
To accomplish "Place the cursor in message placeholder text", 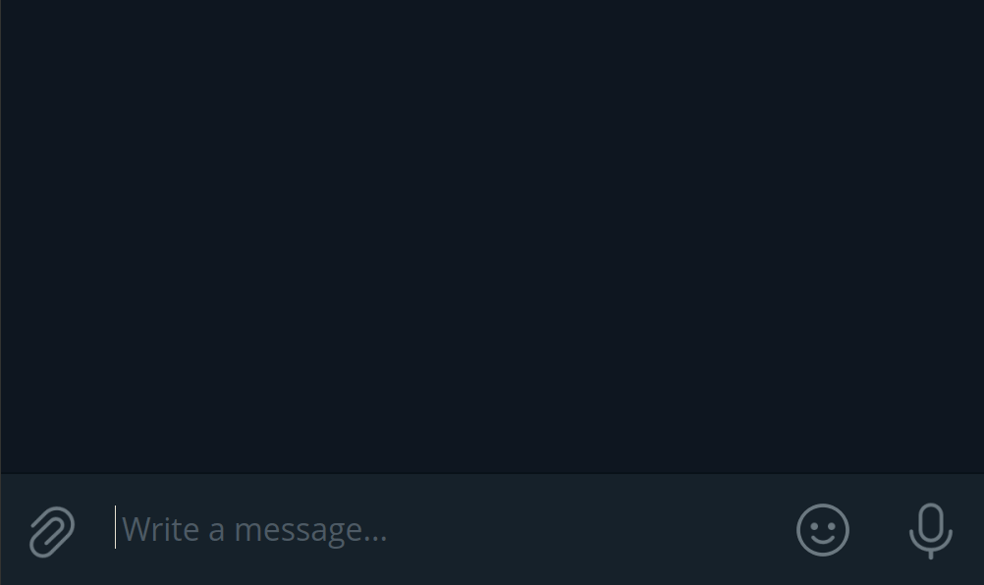I will [254, 530].
